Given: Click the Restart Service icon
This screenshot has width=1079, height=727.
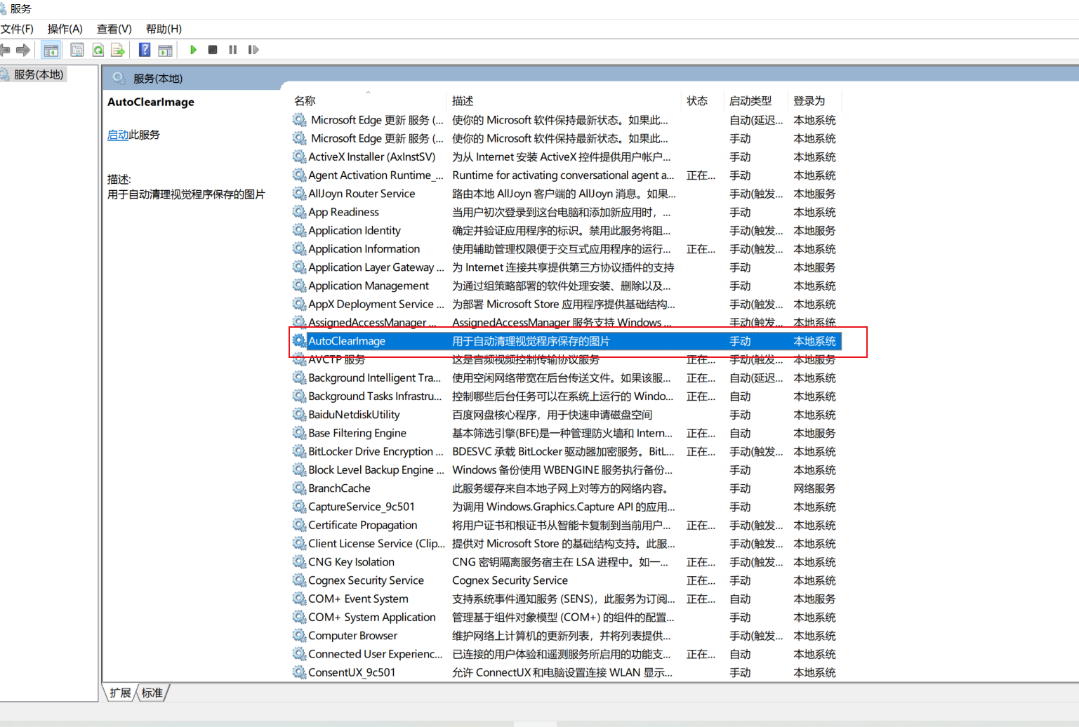Looking at the screenshot, I should click(x=253, y=50).
